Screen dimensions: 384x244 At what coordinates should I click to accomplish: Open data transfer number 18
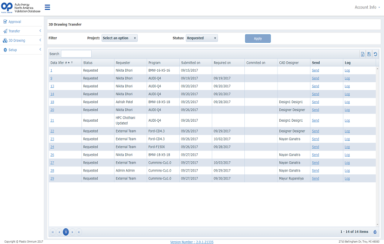pos(52,102)
